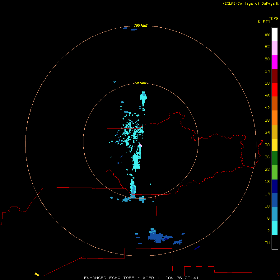This screenshot has height=280, width=280.
Task: Click the bright orange legend swatch
Action: [x=275, y=118]
